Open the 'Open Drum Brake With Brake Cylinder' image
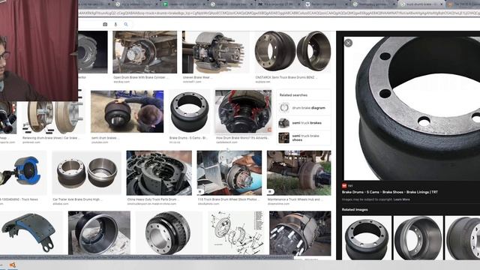The image size is (480, 270). pos(145,52)
